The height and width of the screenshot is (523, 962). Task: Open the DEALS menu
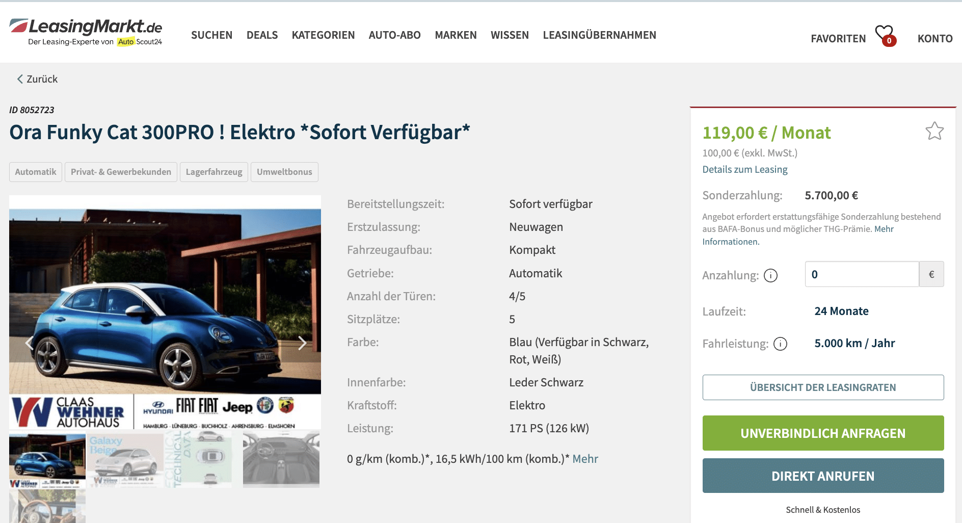pos(262,35)
